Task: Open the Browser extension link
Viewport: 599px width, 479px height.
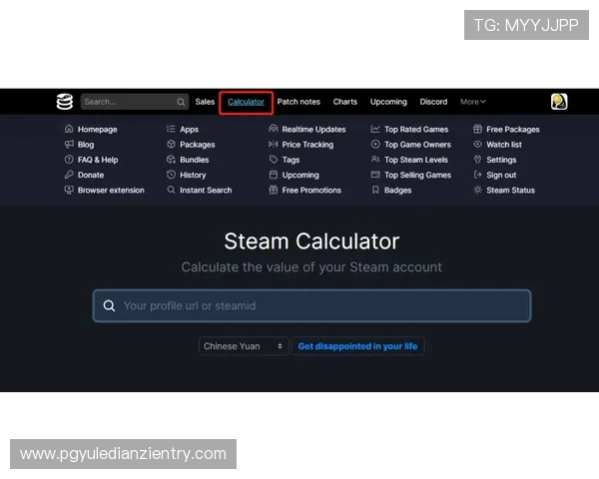Action: coord(111,191)
